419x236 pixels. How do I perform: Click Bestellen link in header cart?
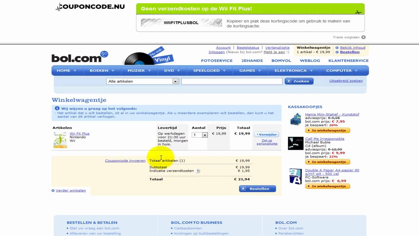click(x=350, y=52)
